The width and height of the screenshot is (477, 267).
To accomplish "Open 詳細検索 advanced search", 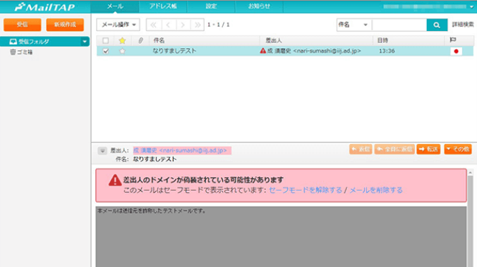I will click(x=463, y=25).
